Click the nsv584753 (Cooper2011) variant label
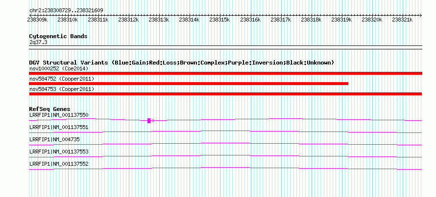Image resolution: width=436 pixels, height=197 pixels. [62, 89]
